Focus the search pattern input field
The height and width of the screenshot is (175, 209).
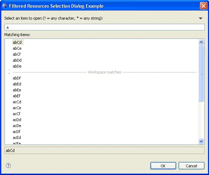tap(105, 27)
